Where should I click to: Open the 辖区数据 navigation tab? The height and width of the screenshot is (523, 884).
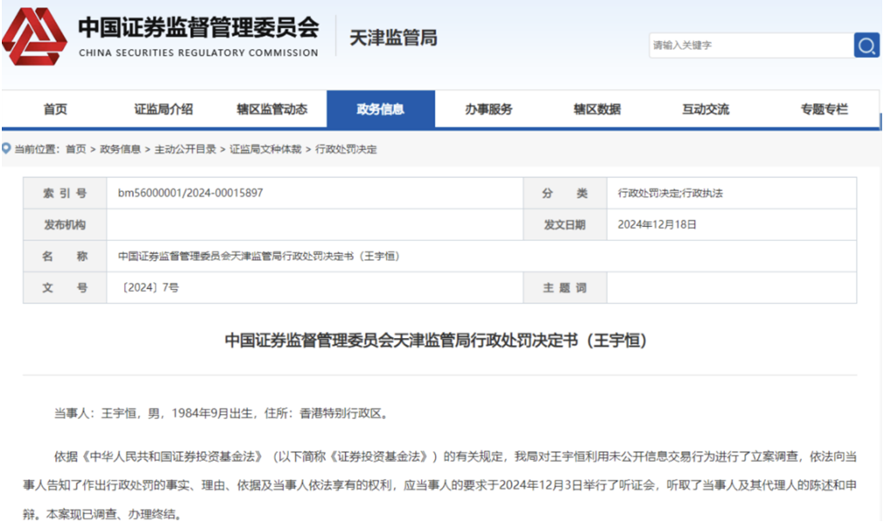pyautogui.click(x=597, y=109)
